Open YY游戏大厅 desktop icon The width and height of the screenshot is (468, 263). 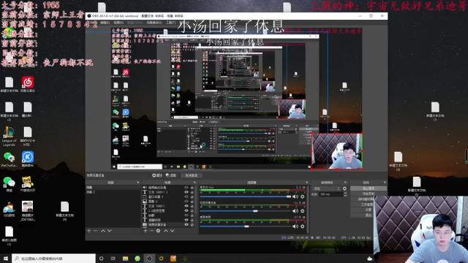point(28,183)
